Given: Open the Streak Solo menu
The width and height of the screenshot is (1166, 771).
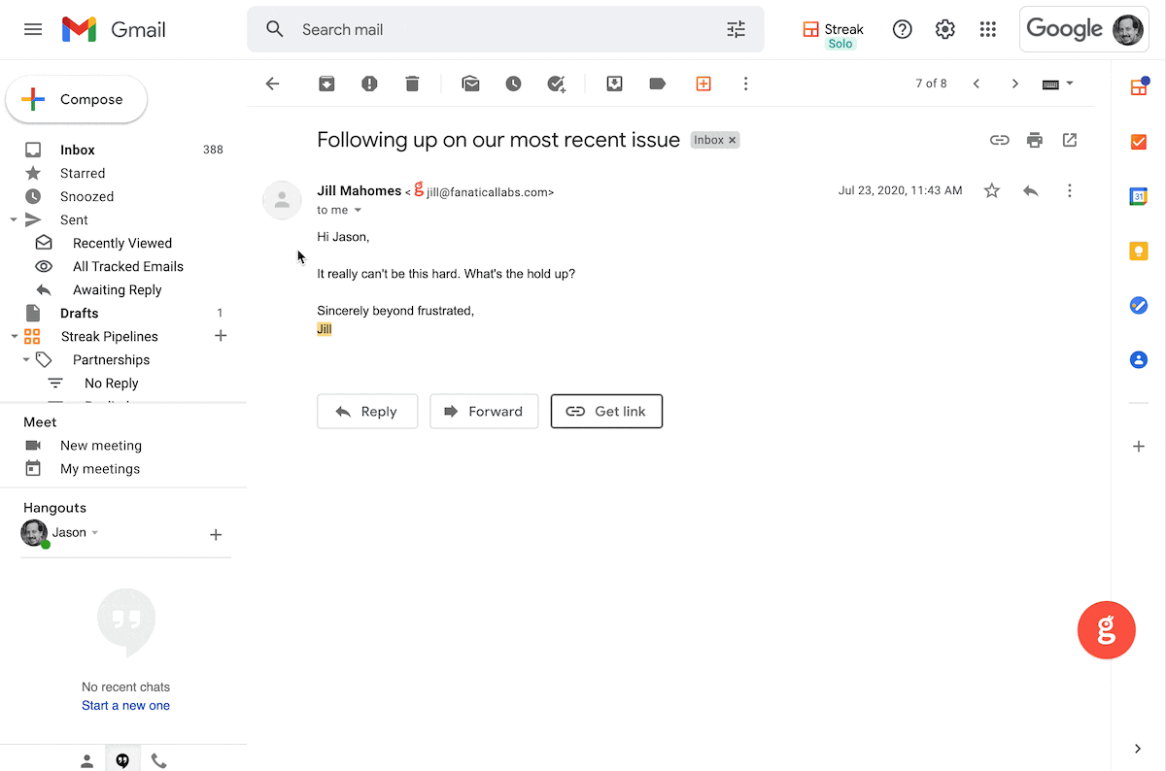Looking at the screenshot, I should pos(834,34).
